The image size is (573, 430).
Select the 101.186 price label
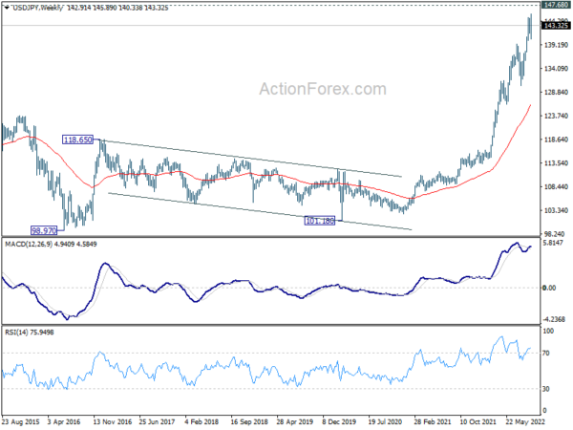320,221
